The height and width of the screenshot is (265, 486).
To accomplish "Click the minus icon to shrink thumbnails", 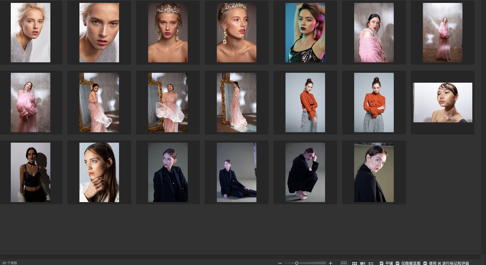I will [280, 263].
